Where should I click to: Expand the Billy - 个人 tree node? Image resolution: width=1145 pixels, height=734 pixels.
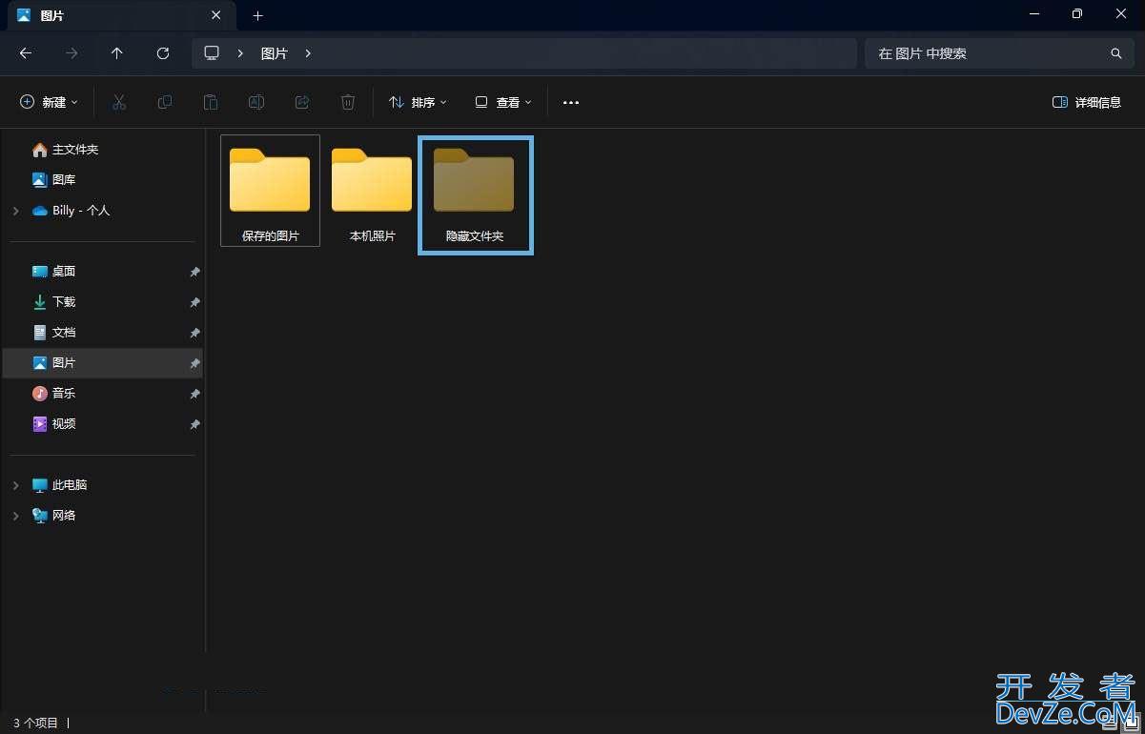click(15, 211)
